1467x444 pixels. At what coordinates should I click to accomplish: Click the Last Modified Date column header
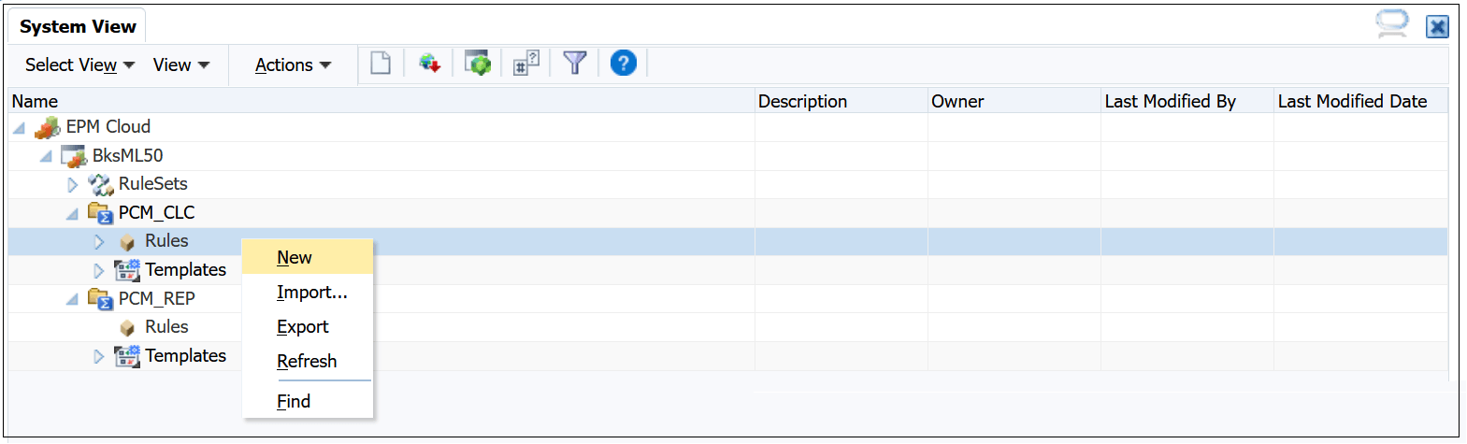tap(1360, 101)
